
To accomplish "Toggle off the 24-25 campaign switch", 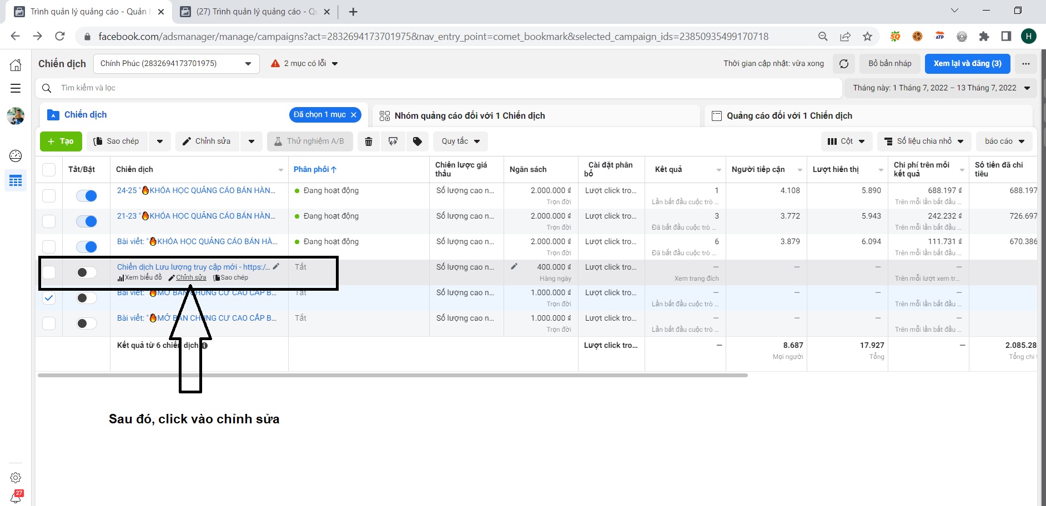I will 87,196.
